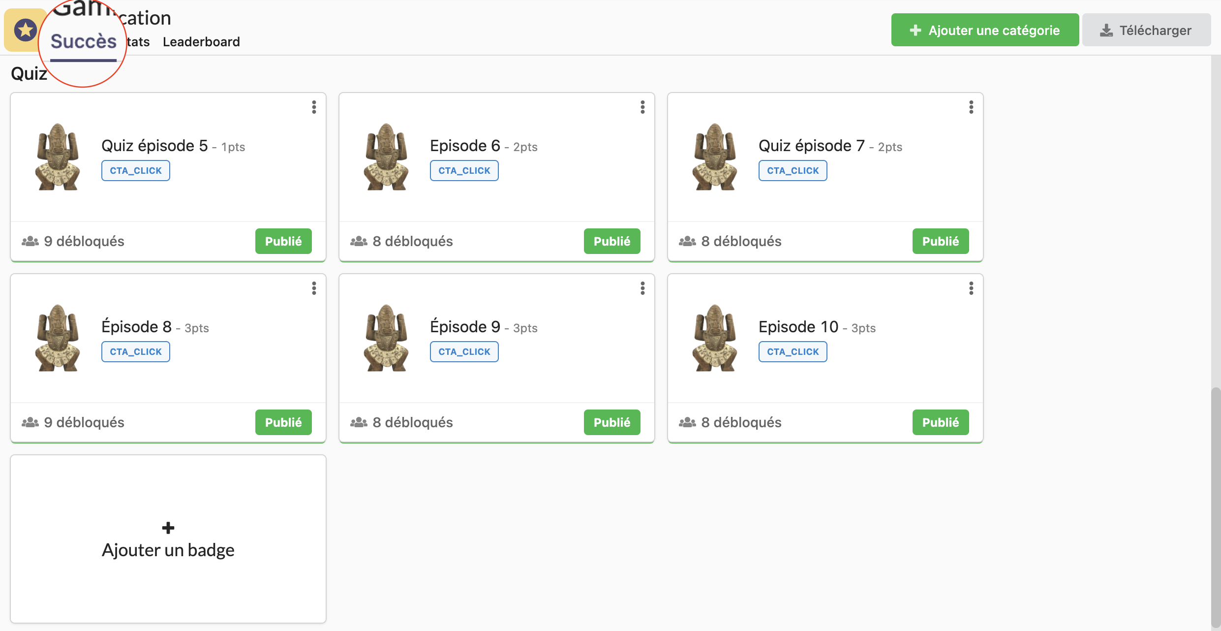Open the Leaderboard tab
This screenshot has height=631, width=1221.
201,42
